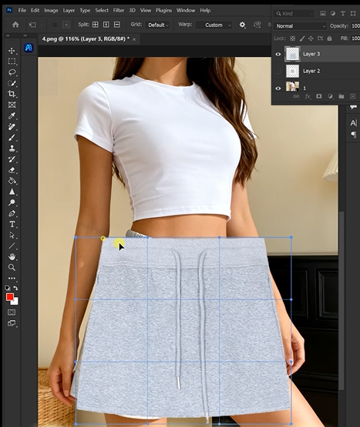Open the Edit menu
Image resolution: width=360 pixels, height=427 pixels.
pos(35,10)
